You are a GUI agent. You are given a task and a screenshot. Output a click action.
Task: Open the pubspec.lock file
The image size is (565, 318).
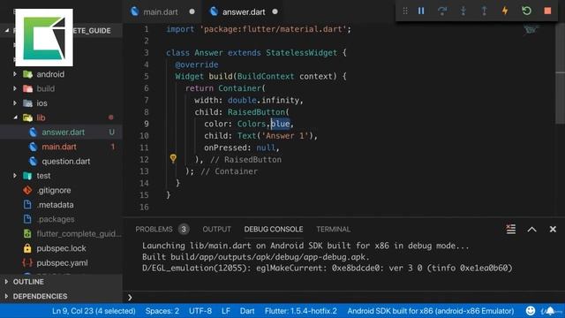(61, 248)
